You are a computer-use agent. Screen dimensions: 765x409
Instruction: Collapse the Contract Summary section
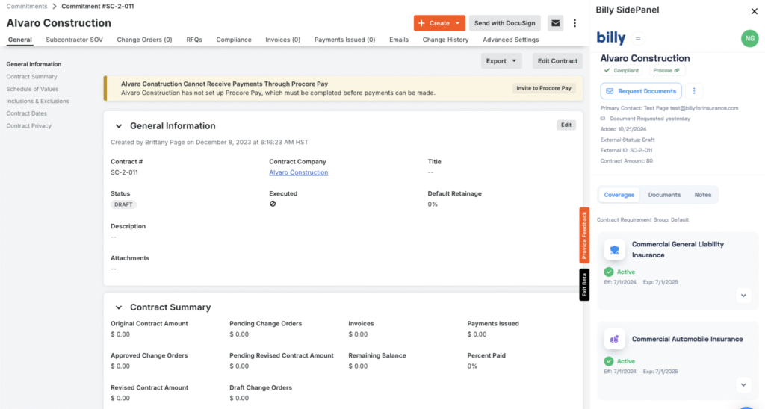(x=118, y=307)
